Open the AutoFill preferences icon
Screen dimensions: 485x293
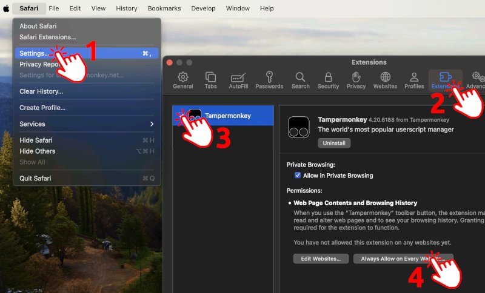[x=238, y=80]
